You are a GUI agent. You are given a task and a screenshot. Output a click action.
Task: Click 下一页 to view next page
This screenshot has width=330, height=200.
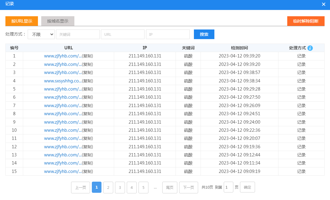click(188, 187)
